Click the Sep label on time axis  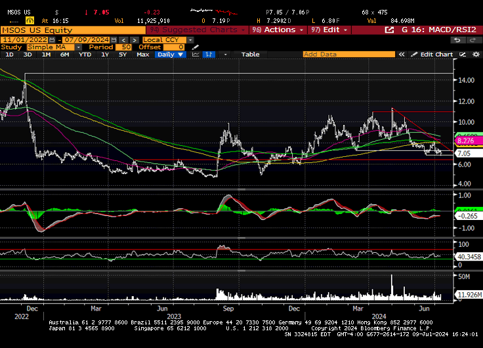pos(228,309)
